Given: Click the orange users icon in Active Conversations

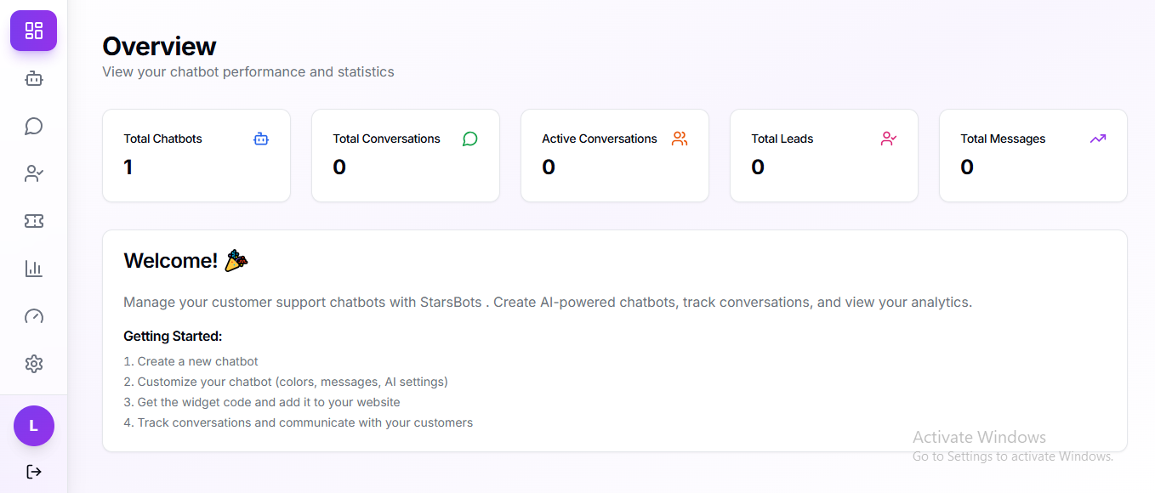Looking at the screenshot, I should (x=680, y=139).
